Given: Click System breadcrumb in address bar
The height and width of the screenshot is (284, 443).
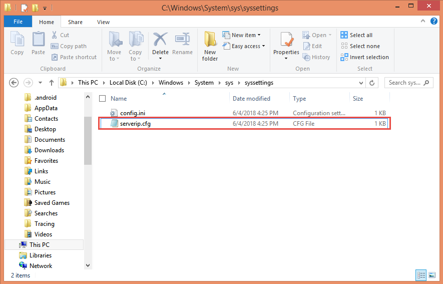Looking at the screenshot, I should click(204, 83).
